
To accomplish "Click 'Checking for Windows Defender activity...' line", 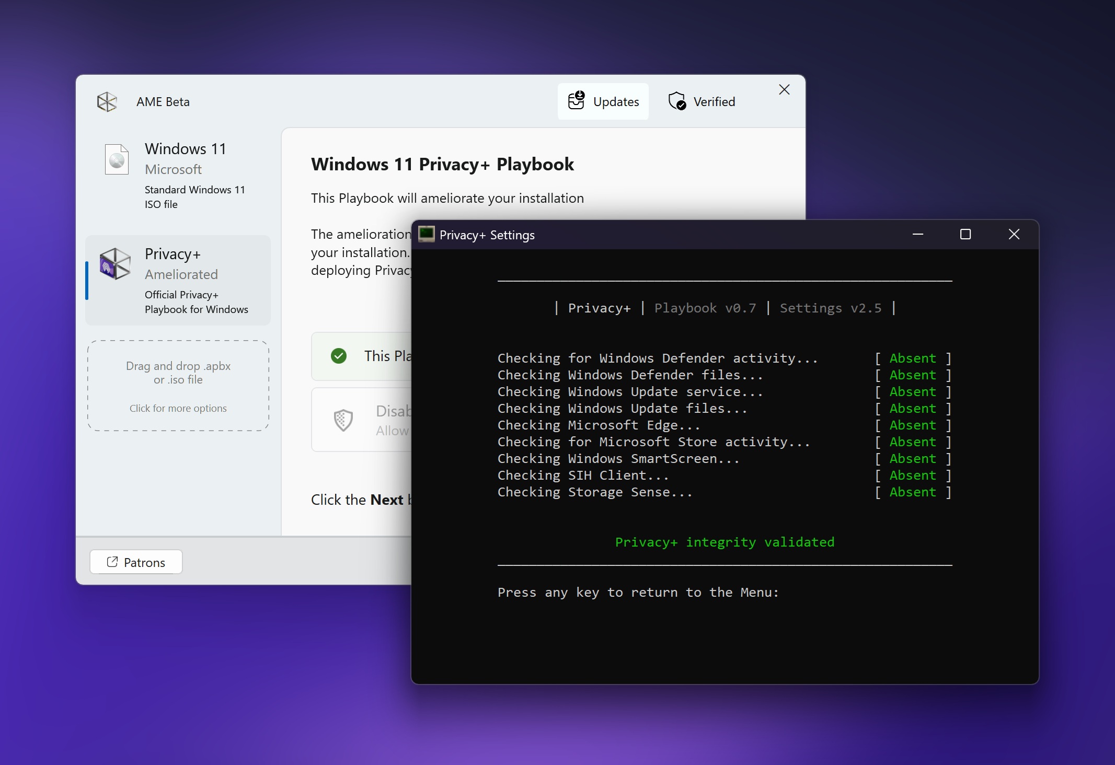I will 658,358.
